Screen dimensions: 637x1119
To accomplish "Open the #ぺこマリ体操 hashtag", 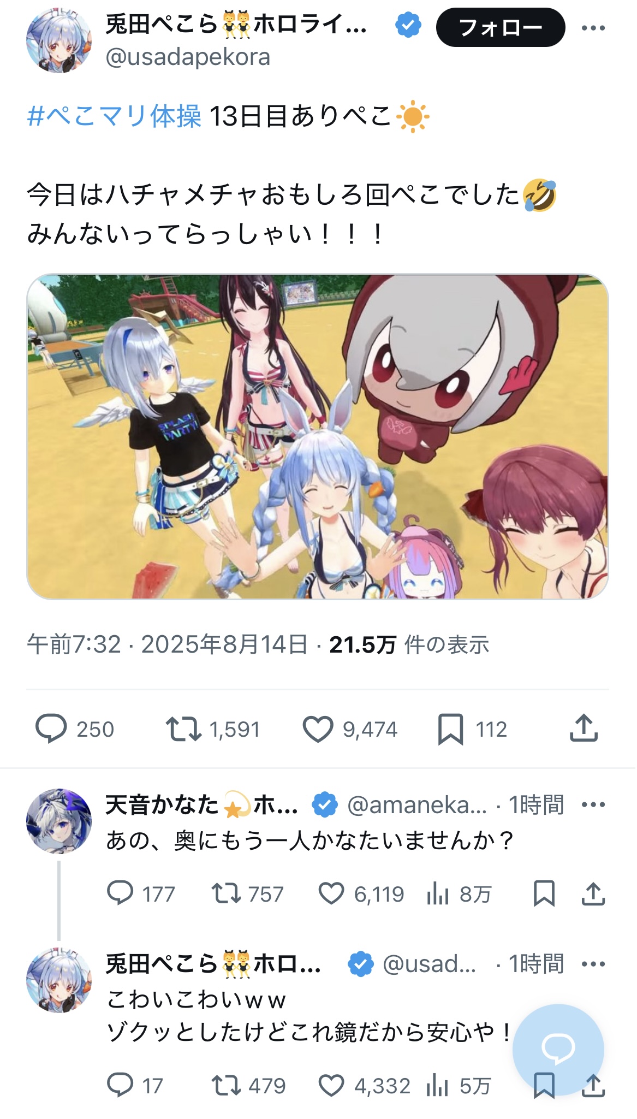I will (x=114, y=116).
